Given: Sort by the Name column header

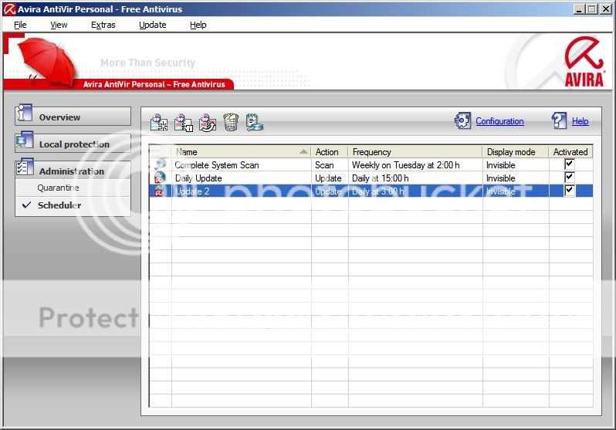Looking at the screenshot, I should [240, 152].
